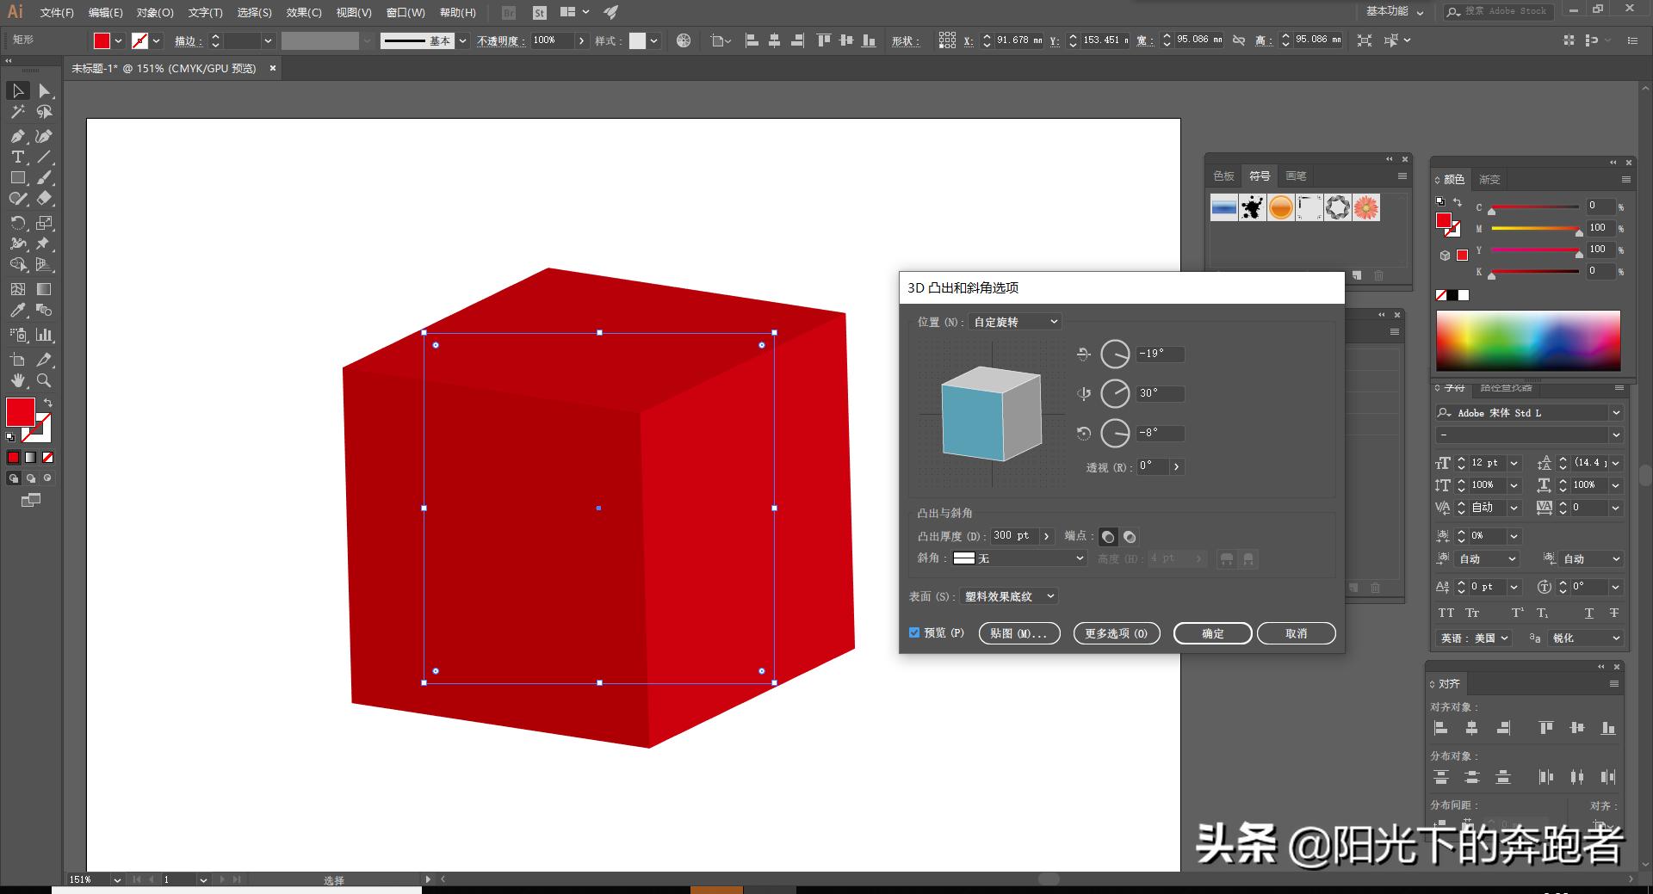This screenshot has width=1653, height=894.
Task: Toggle the 预览 checkbox in the 3D dialog
Action: 914,632
